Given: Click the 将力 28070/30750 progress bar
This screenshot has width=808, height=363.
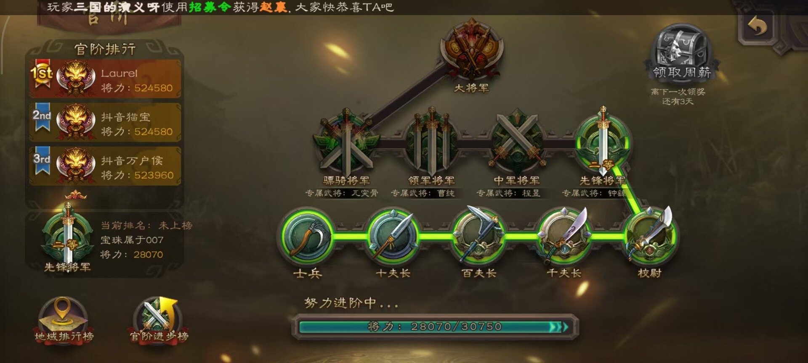Looking at the screenshot, I should tap(435, 326).
